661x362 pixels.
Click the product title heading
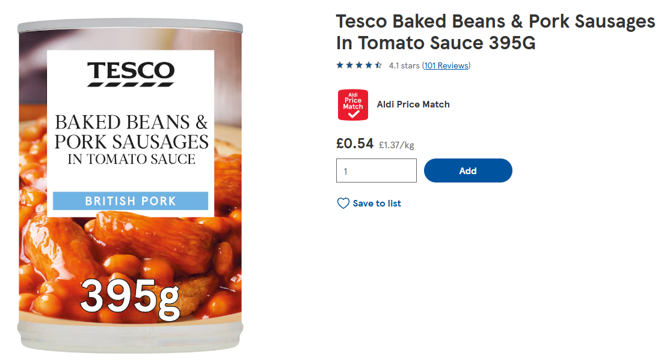[x=495, y=32]
